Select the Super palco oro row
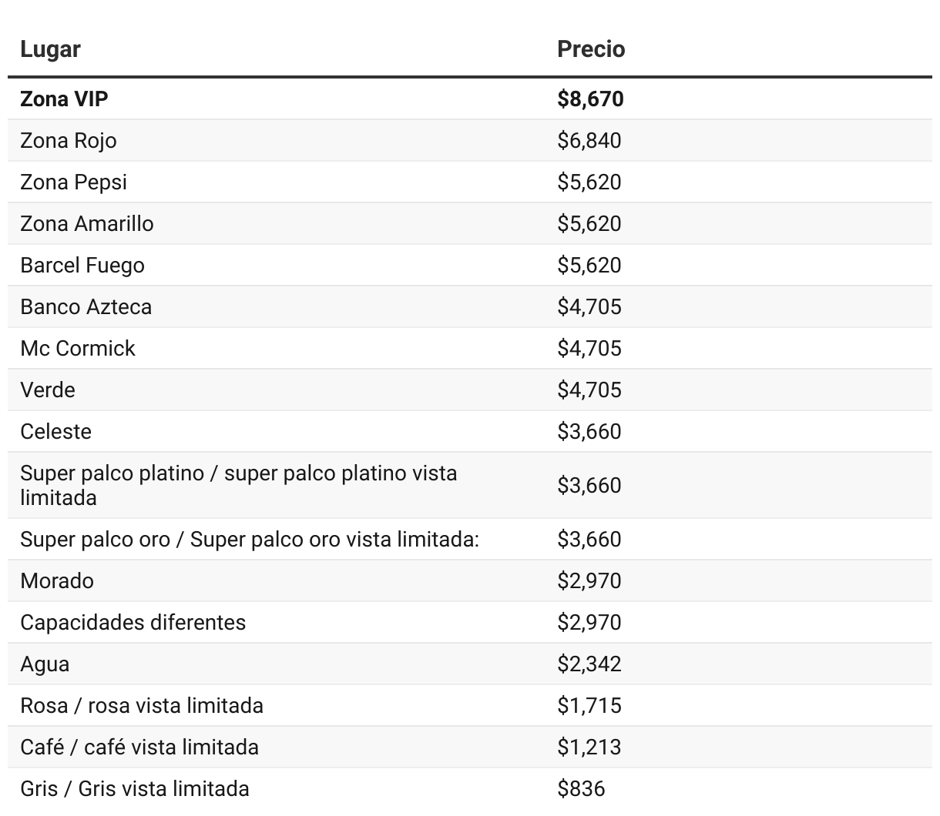940x816 pixels. pyautogui.click(x=470, y=540)
